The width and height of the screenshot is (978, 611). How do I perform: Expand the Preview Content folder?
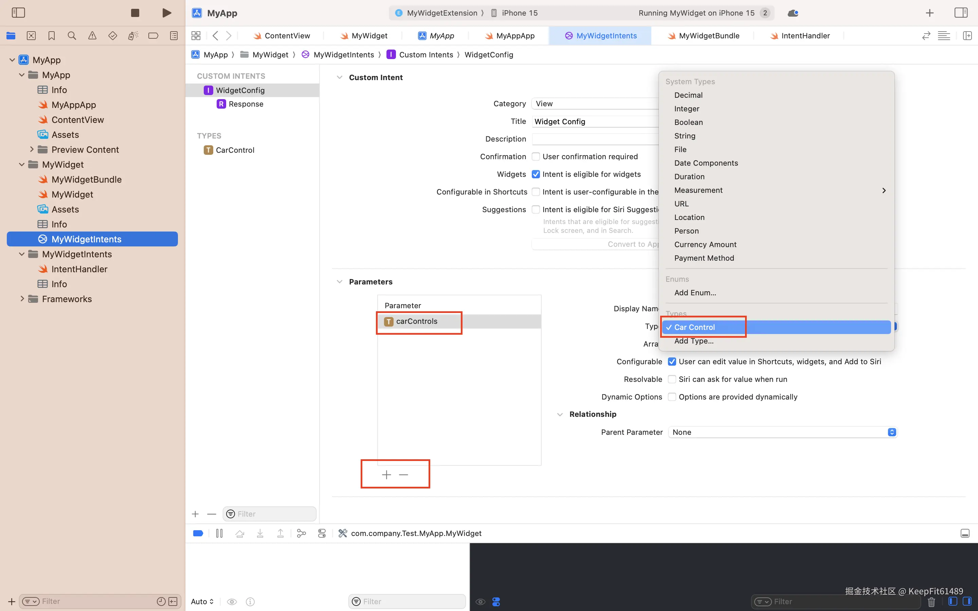click(x=32, y=149)
